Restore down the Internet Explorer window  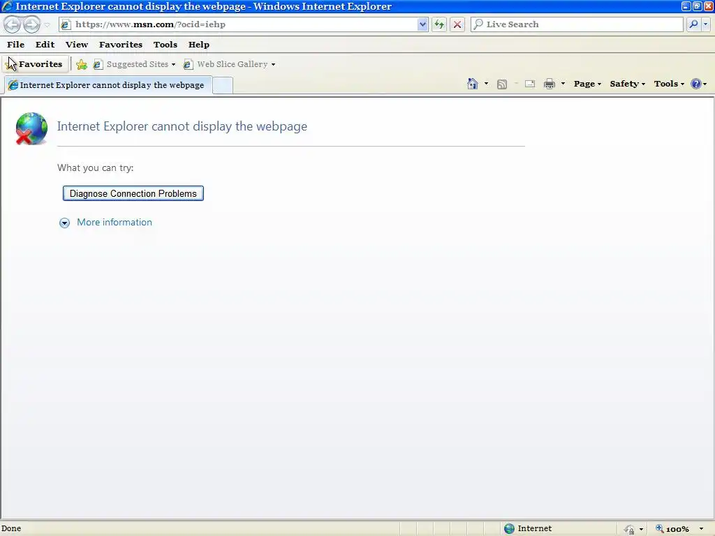(698, 6)
